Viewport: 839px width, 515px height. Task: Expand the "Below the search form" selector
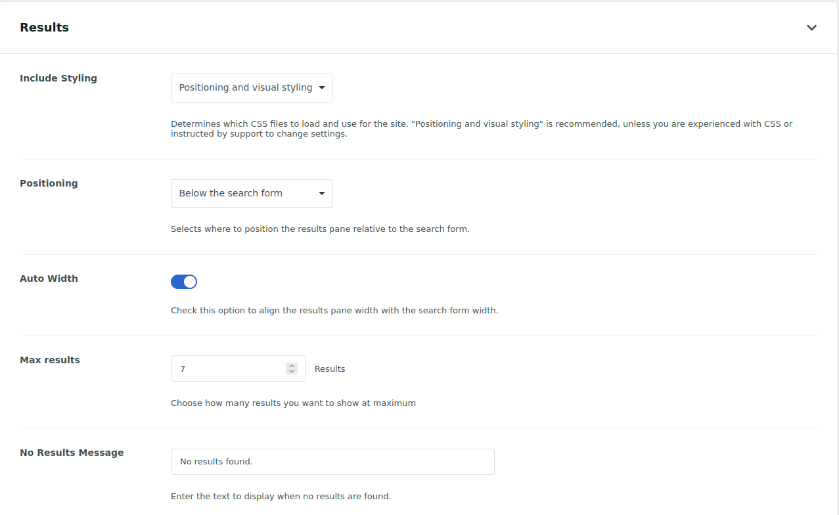click(251, 193)
